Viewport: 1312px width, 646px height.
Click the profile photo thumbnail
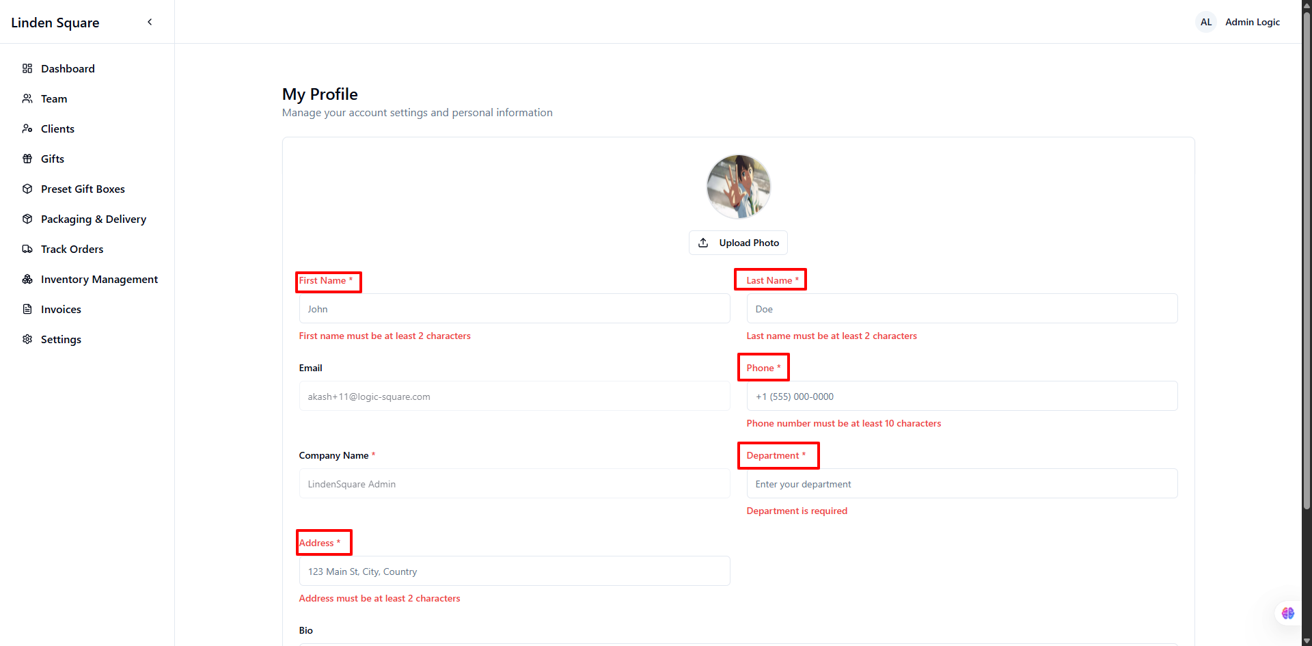click(x=738, y=187)
